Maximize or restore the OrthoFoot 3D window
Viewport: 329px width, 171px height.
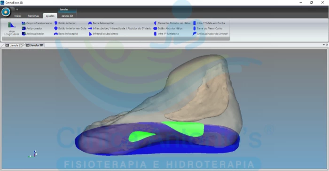[312, 2]
